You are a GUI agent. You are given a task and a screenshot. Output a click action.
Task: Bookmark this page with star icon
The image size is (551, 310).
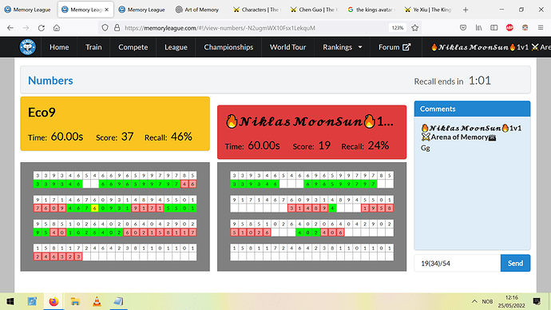pos(415,28)
